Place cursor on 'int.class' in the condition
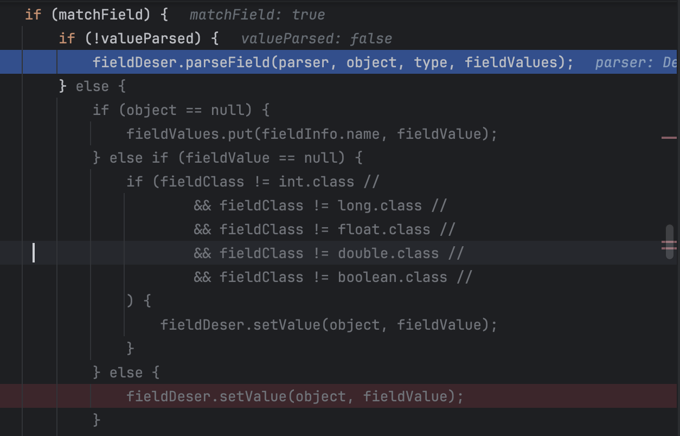The image size is (680, 436). click(316, 182)
